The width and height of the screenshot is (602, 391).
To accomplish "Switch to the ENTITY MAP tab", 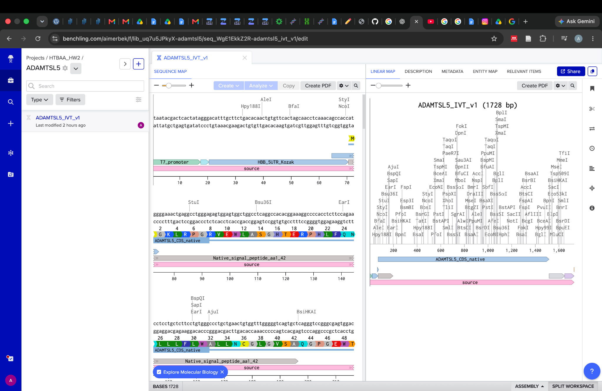I will (485, 71).
